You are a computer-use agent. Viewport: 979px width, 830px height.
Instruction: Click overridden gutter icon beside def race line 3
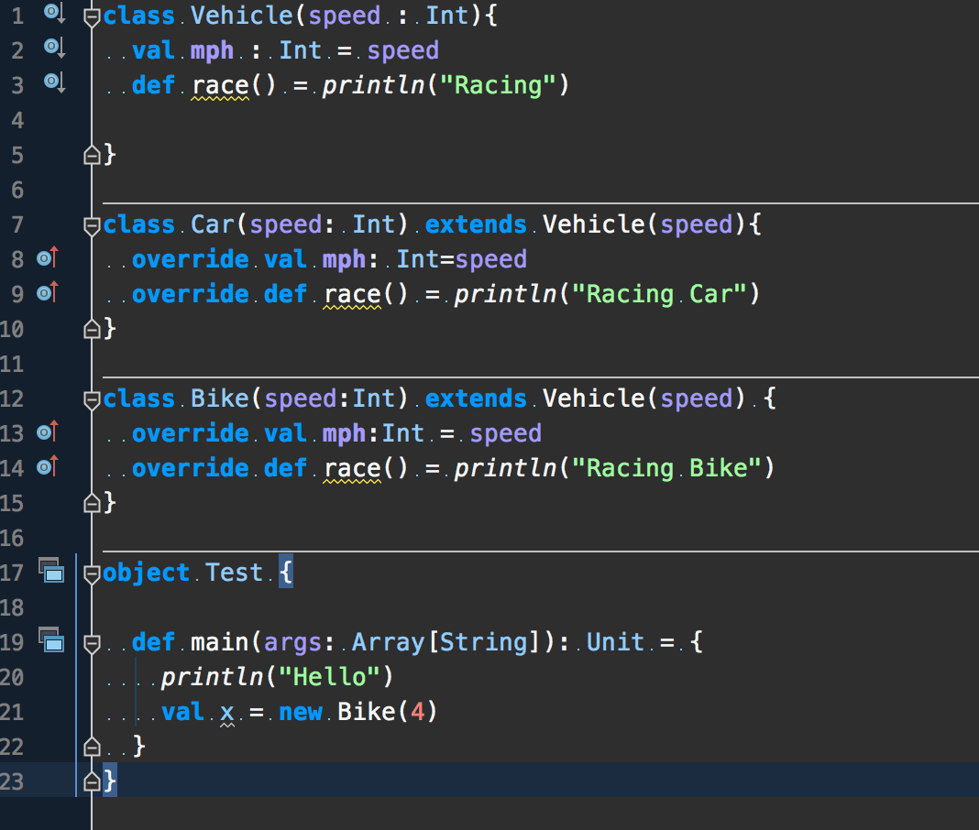[54, 82]
